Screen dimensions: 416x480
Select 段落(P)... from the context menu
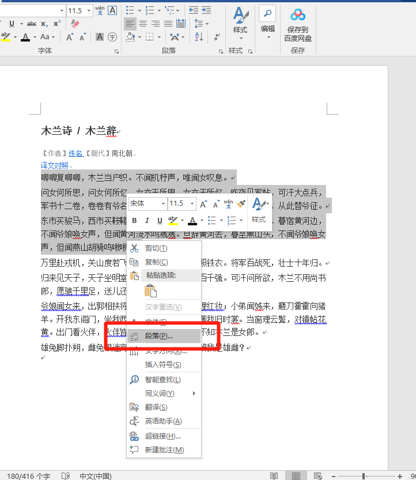(158, 336)
